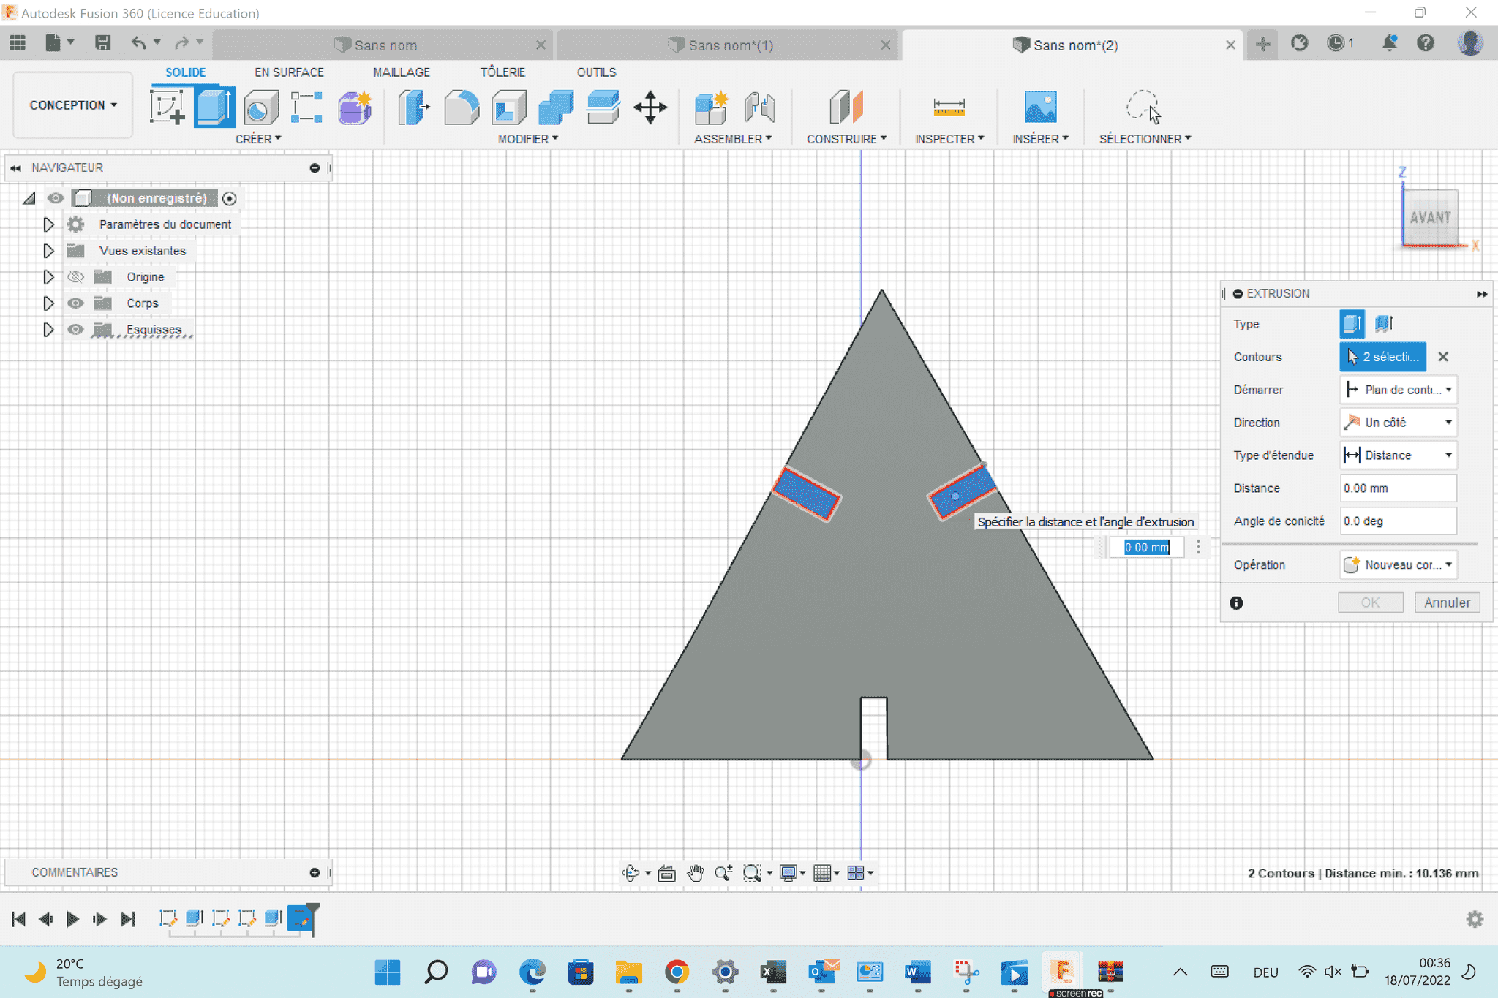Select the thin extrude type icon
The width and height of the screenshot is (1498, 998).
coord(1383,323)
